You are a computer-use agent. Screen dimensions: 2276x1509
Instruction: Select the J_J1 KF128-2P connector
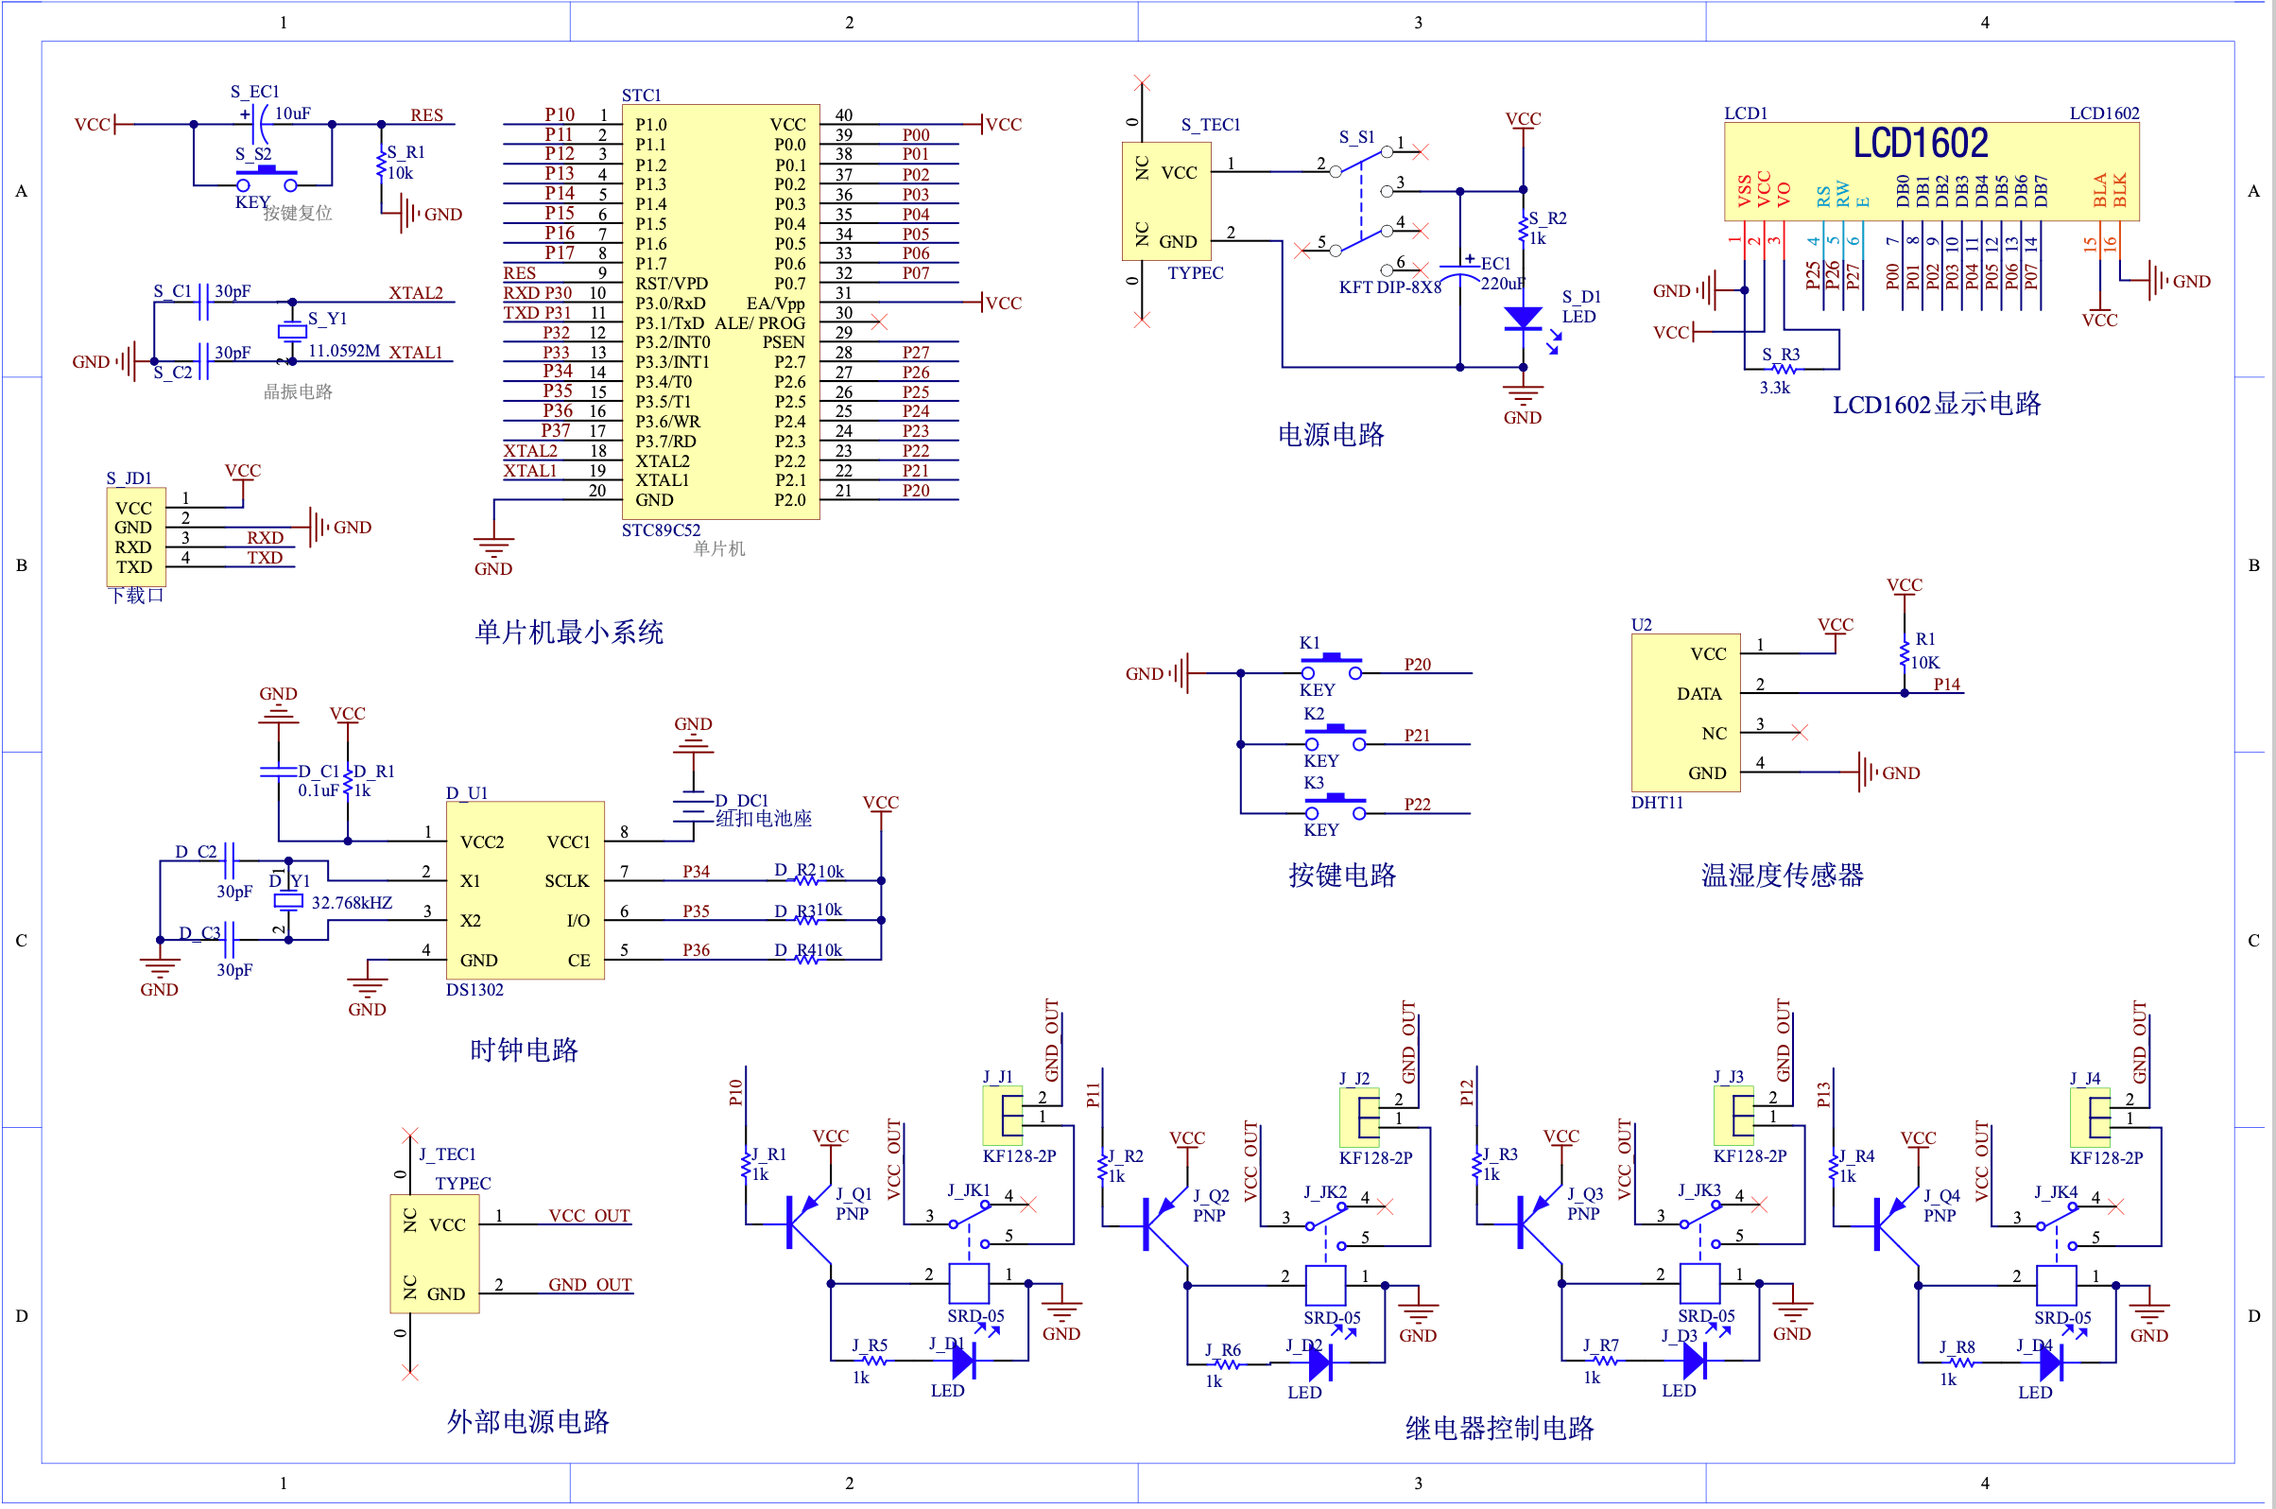(x=1002, y=1116)
